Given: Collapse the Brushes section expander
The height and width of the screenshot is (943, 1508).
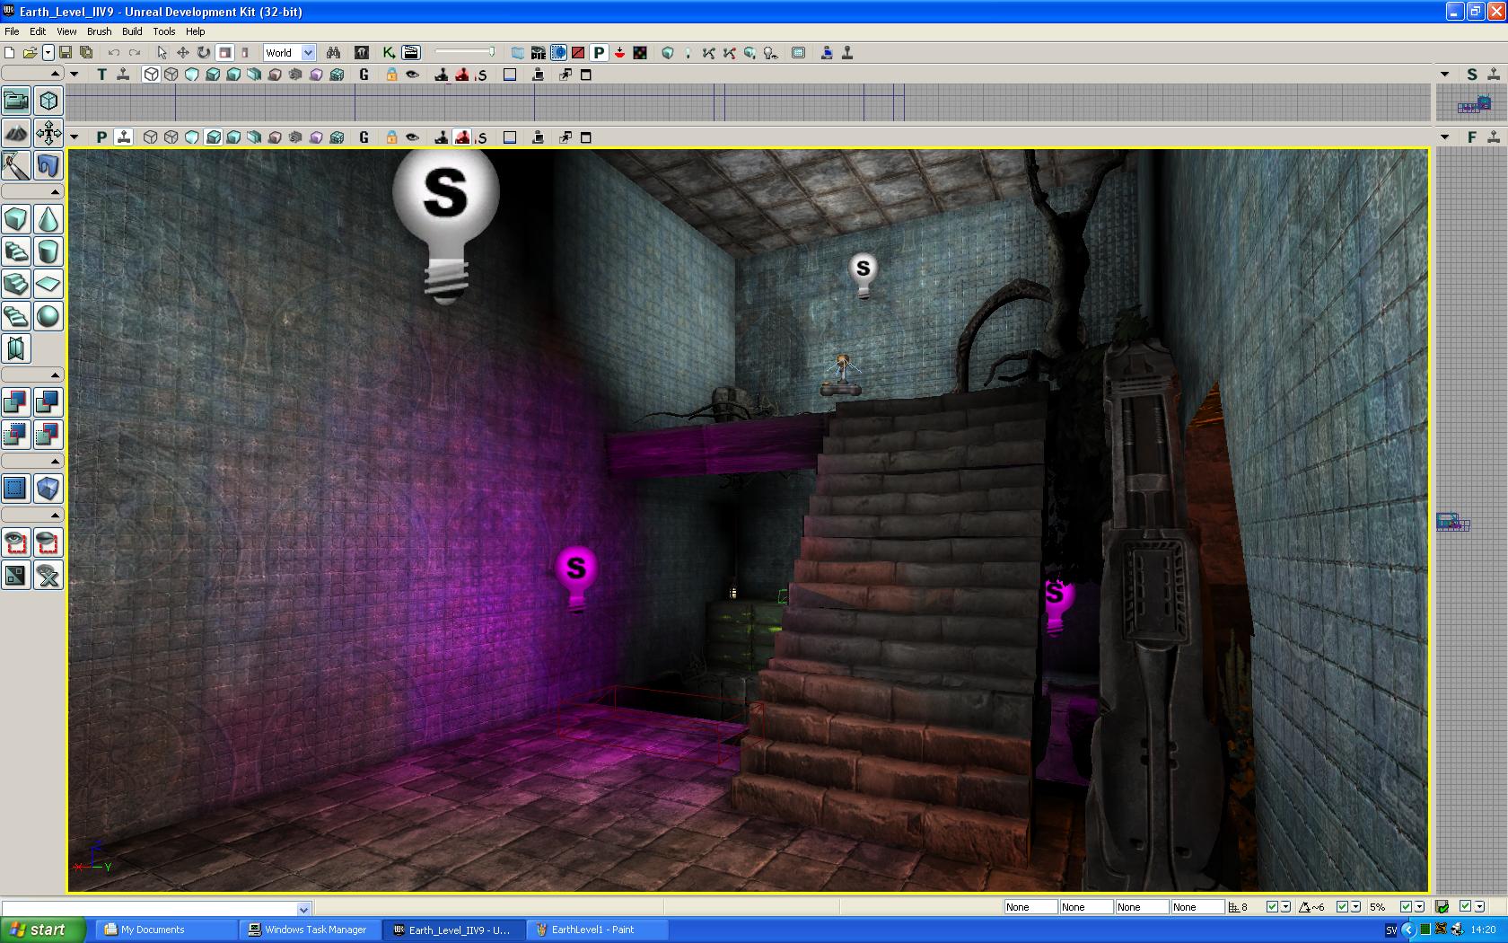Looking at the screenshot, I should [32, 192].
